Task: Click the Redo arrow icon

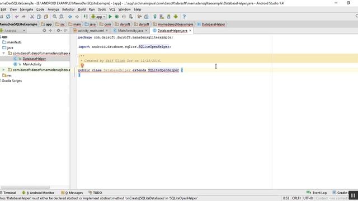Action: pyautogui.click(x=23, y=17)
